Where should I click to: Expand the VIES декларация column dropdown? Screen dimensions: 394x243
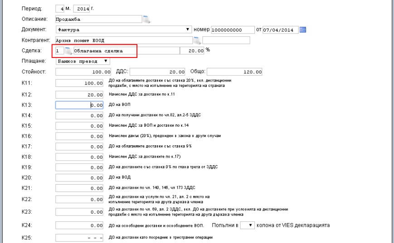245,225
